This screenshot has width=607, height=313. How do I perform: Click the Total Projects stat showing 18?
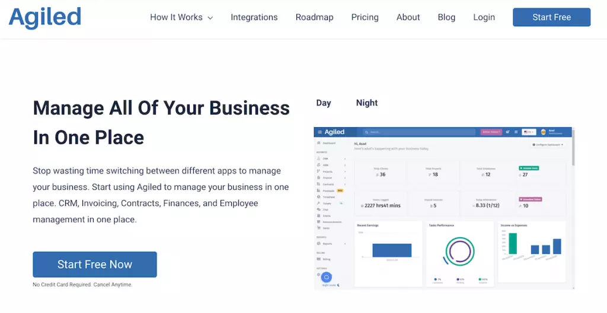pyautogui.click(x=433, y=172)
